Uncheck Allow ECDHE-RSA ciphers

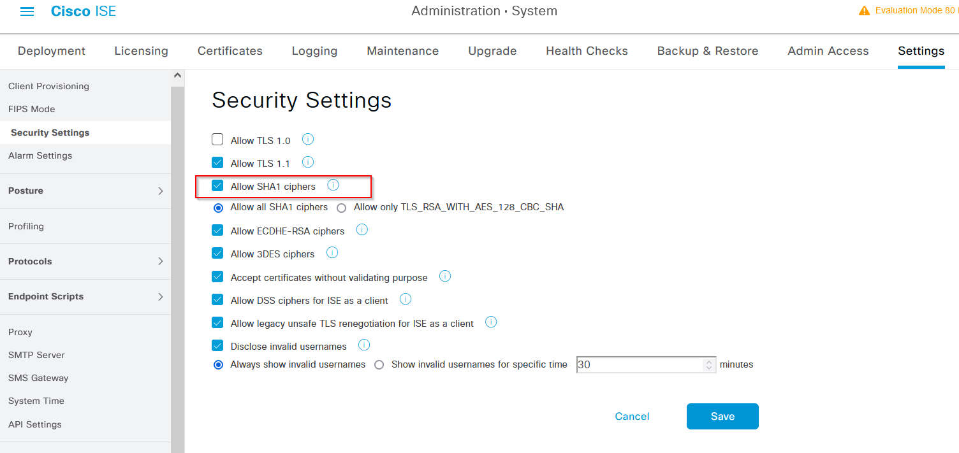(x=217, y=231)
